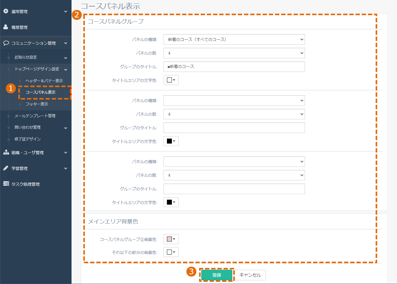Click the キャンセル button
The width and height of the screenshot is (397, 284).
pos(250,275)
